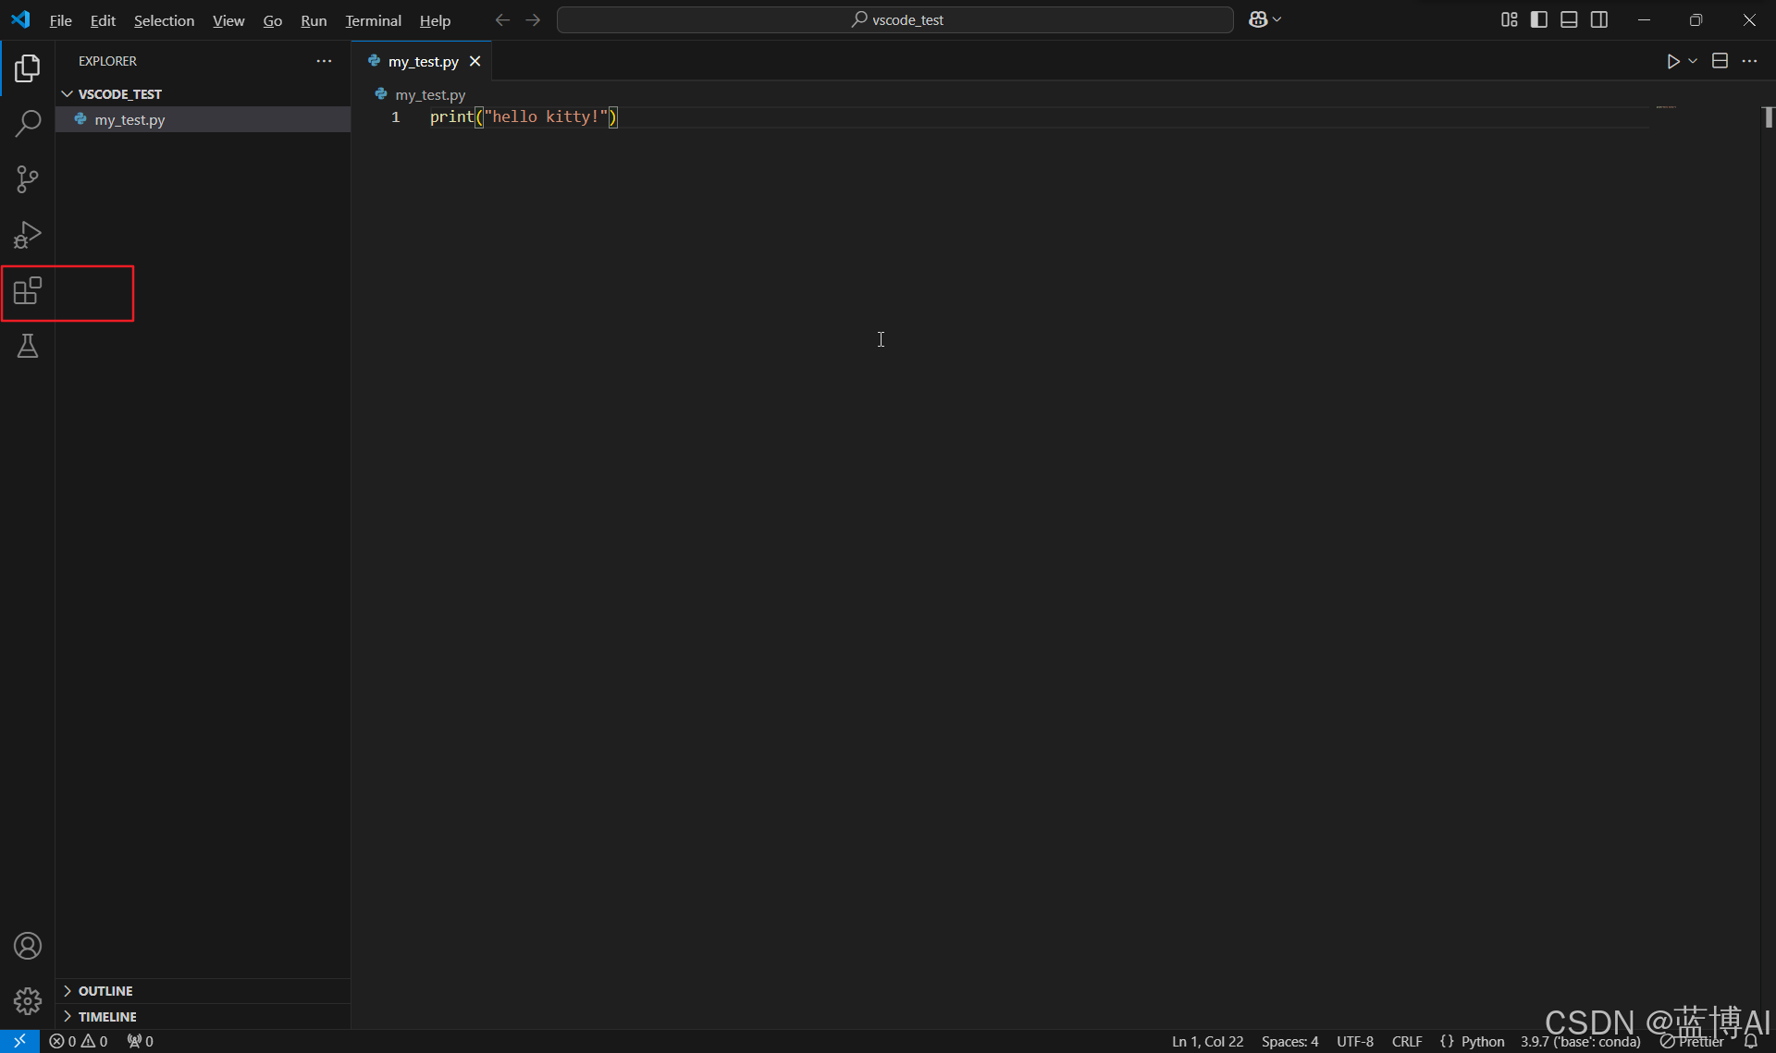Toggle Panel layout button

click(1569, 19)
